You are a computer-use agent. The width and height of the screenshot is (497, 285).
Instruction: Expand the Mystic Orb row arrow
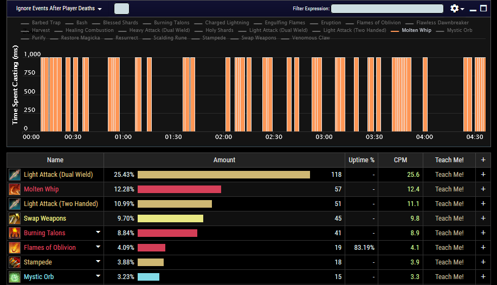pyautogui.click(x=98, y=276)
